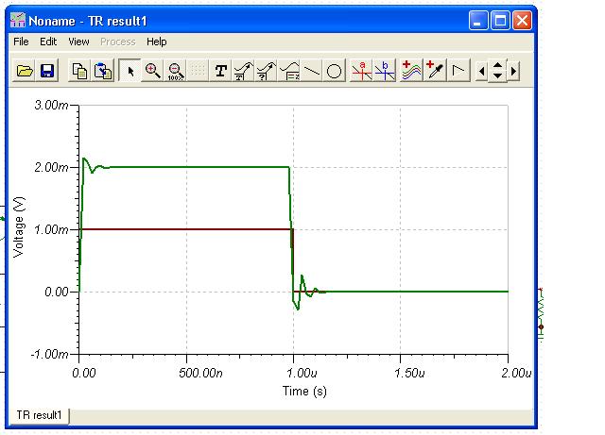
Task: Enable cursor b
Action: [x=385, y=71]
